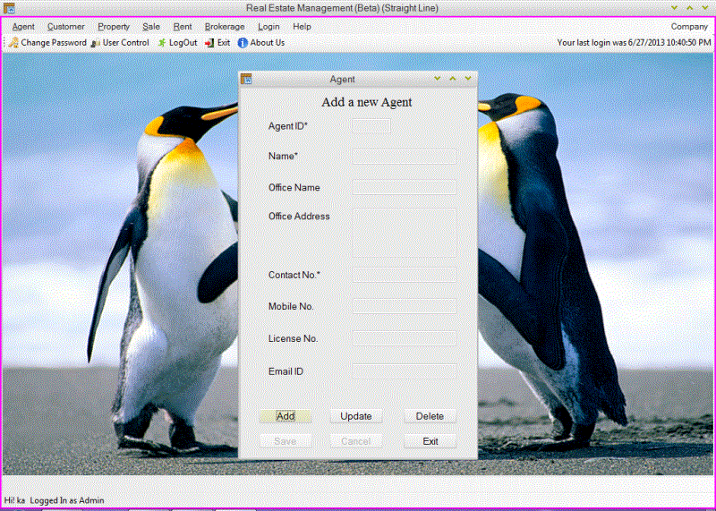This screenshot has width=716, height=511.
Task: Click LogOut toolbar label
Action: pyautogui.click(x=183, y=42)
